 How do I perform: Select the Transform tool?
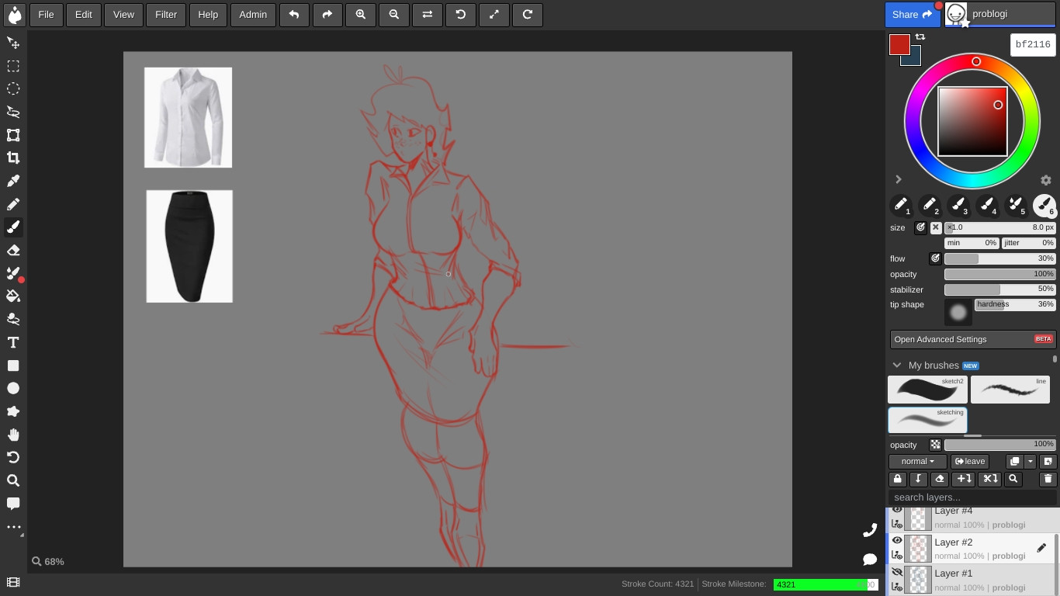point(13,135)
